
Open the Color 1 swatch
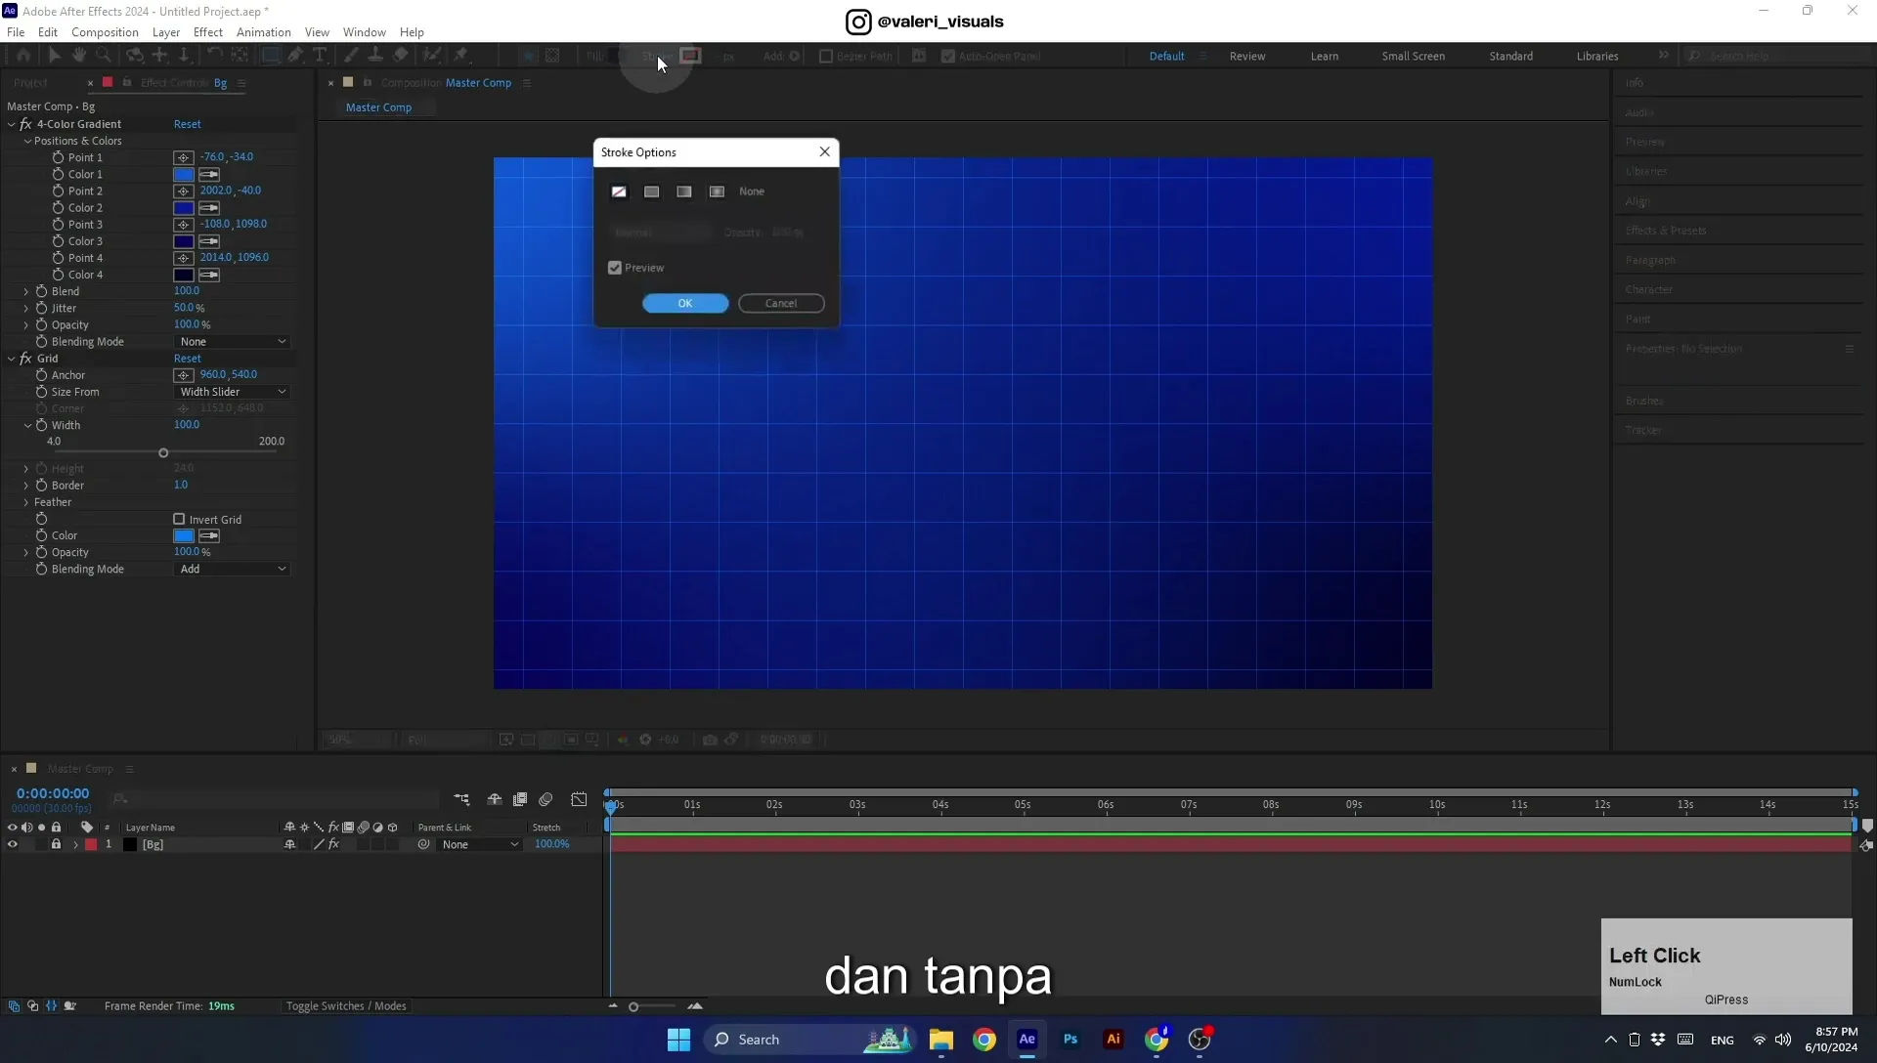(184, 174)
